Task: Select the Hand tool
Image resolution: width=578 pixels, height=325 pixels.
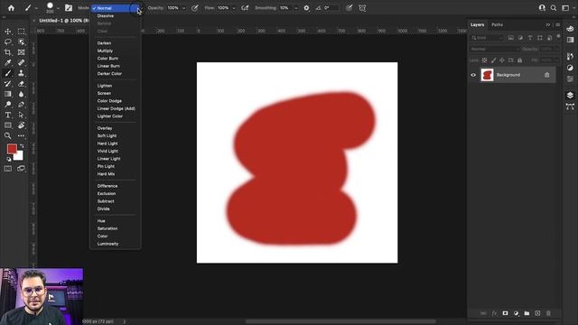Action: click(x=22, y=125)
